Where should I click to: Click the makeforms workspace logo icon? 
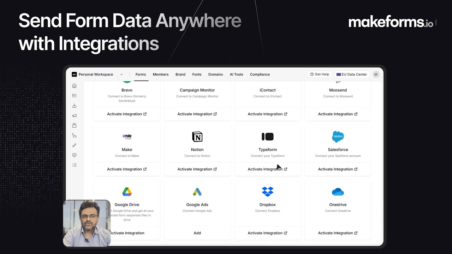74,74
